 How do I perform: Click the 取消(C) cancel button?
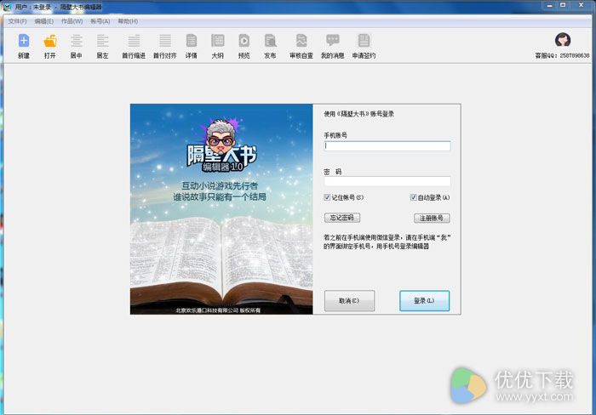(x=349, y=301)
